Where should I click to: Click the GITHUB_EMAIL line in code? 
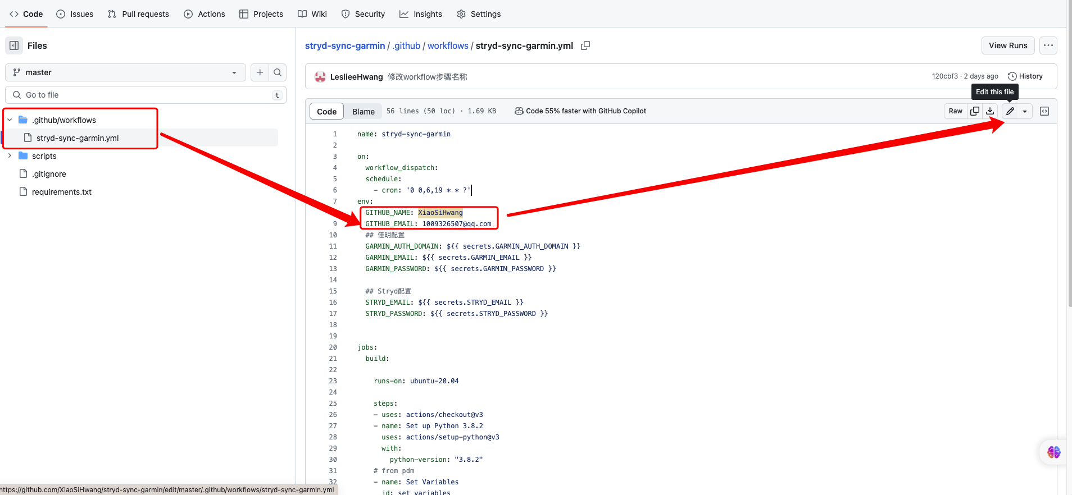(428, 224)
